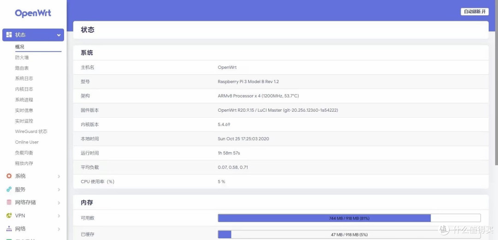Open the 系统日志 page
This screenshot has height=240, width=498.
24,78
